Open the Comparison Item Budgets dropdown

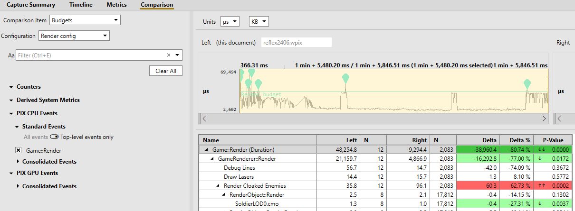coord(85,20)
